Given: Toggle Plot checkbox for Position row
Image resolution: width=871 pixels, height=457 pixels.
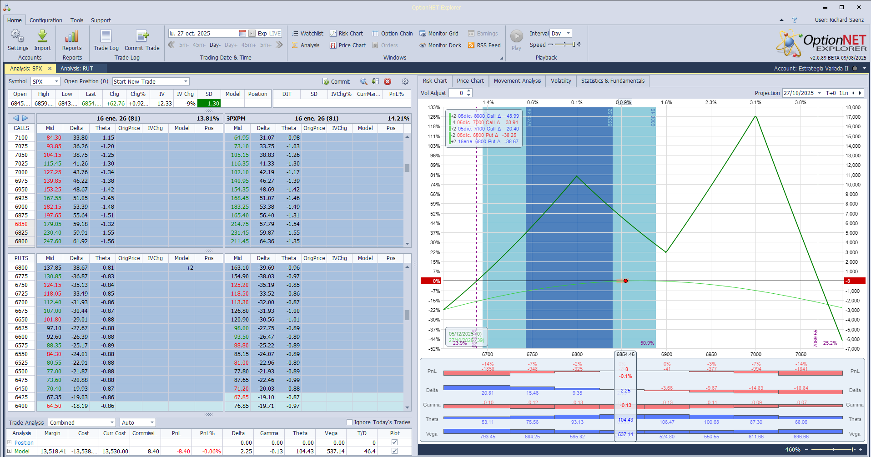Looking at the screenshot, I should pos(394,442).
